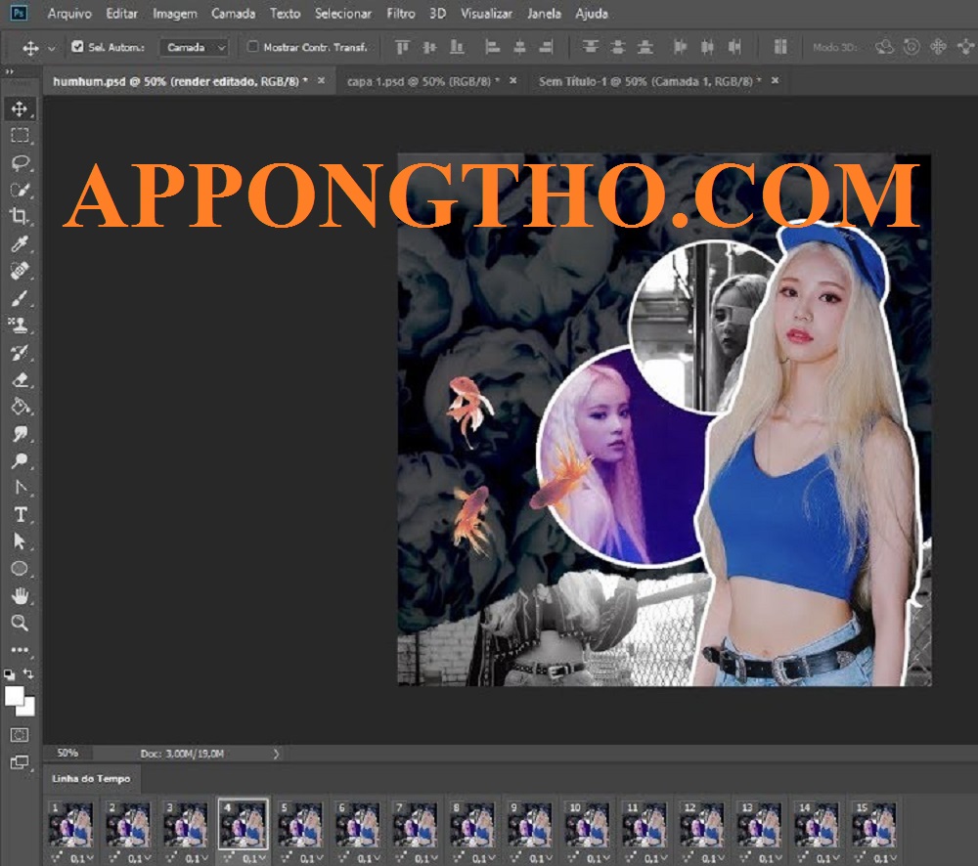Select the Quick Selection tool
This screenshot has width=978, height=866.
20,191
